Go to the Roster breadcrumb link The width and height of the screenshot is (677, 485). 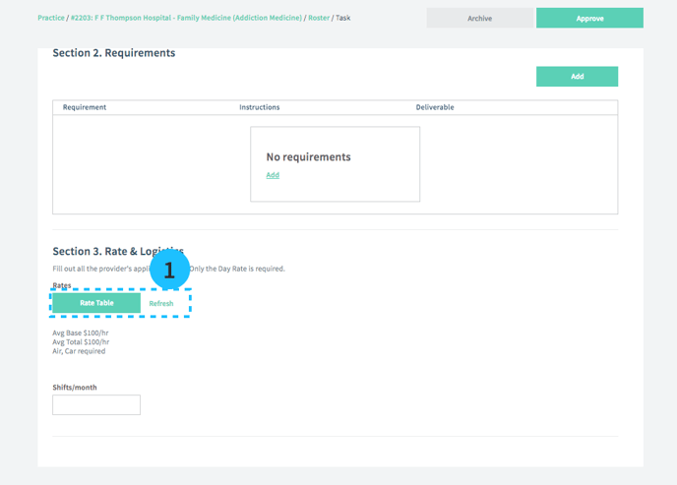(319, 18)
